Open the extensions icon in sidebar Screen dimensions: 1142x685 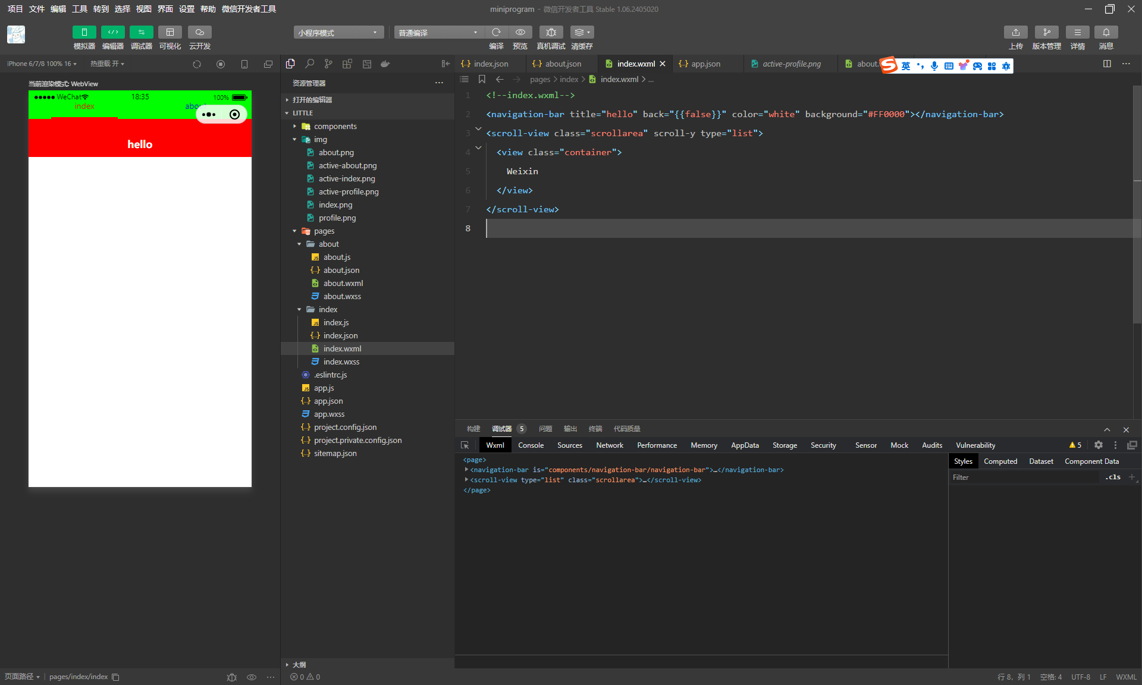[347, 64]
